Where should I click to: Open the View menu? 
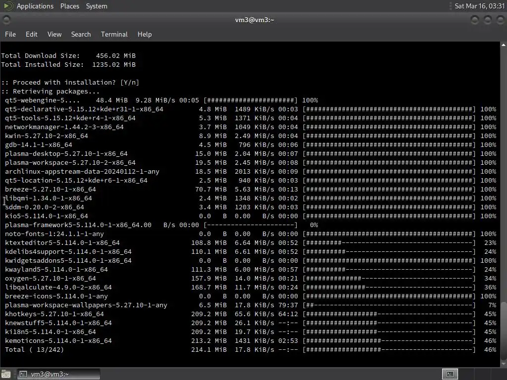tap(54, 34)
